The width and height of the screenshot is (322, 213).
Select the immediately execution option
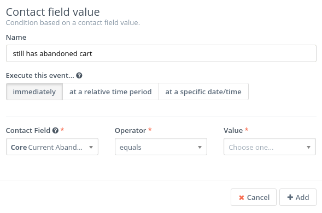[x=34, y=92]
